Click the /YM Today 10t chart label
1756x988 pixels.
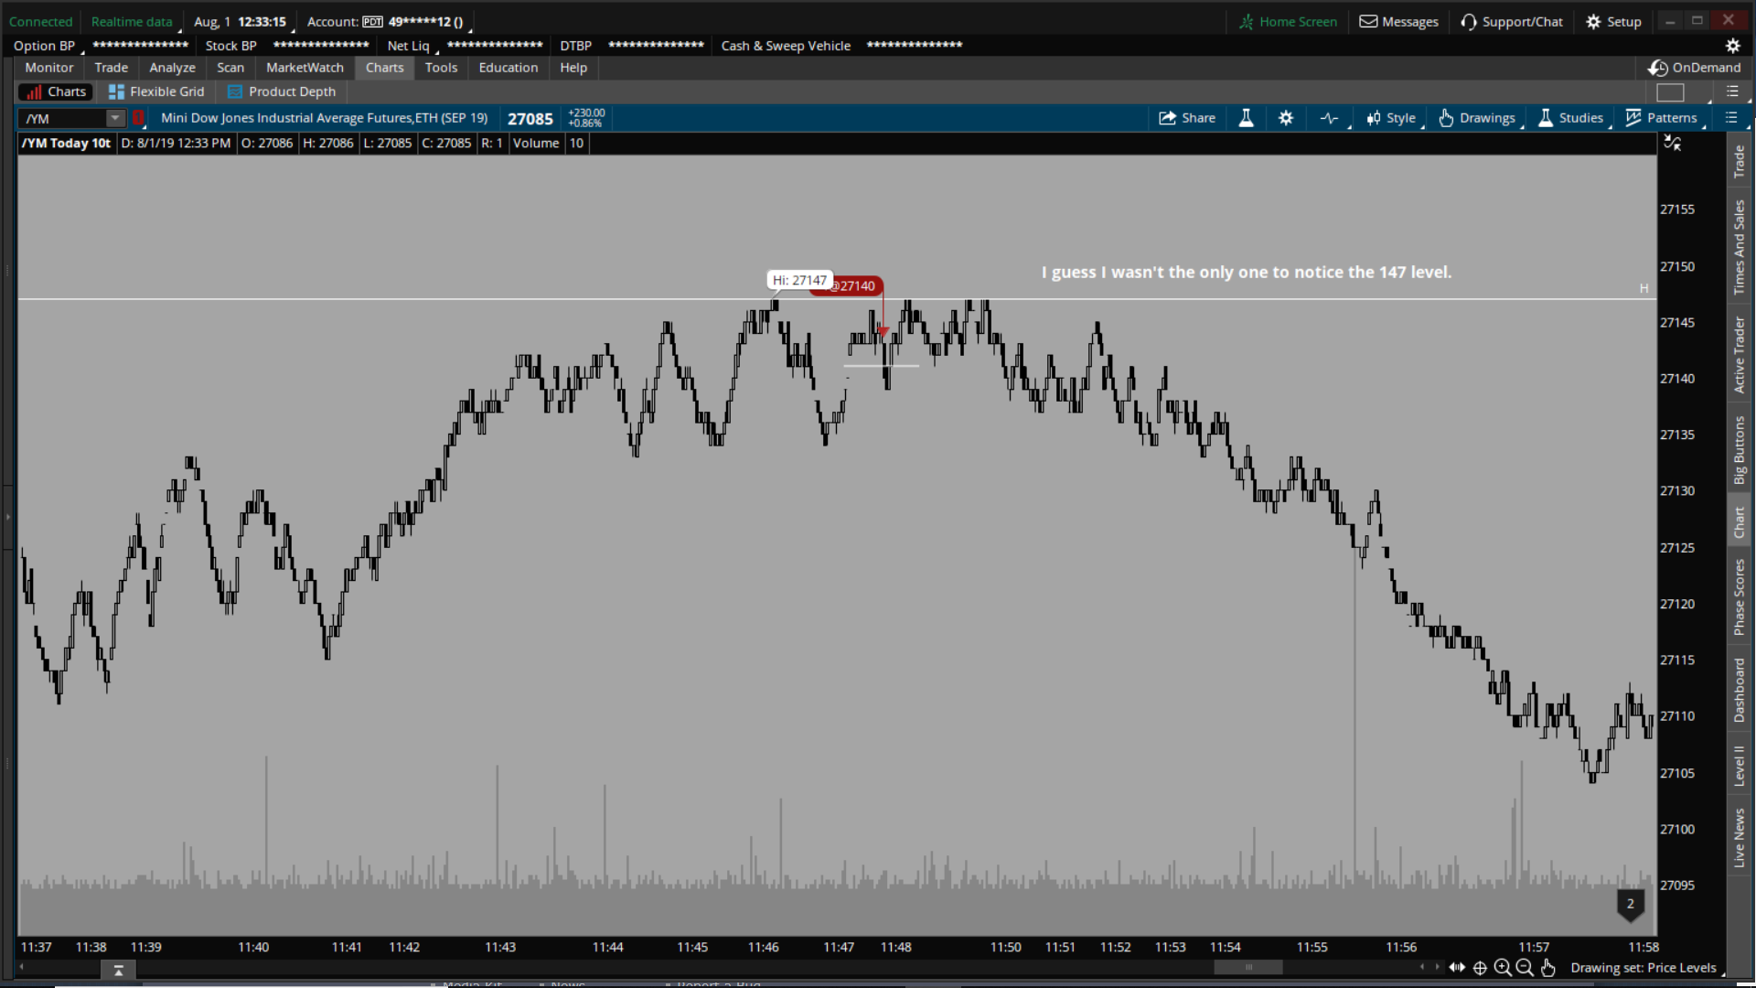(66, 144)
